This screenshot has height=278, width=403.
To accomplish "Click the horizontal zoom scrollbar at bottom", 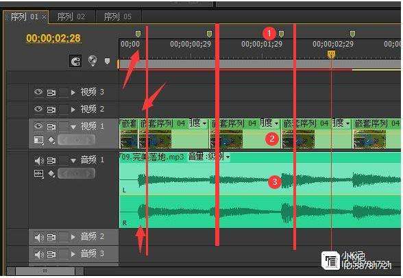I will tap(45, 271).
